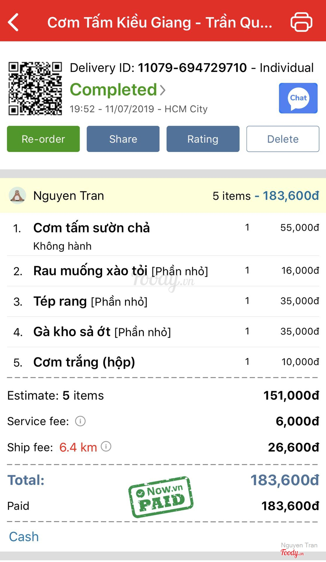Tap Nguyen Tran's avatar icon

point(17,196)
